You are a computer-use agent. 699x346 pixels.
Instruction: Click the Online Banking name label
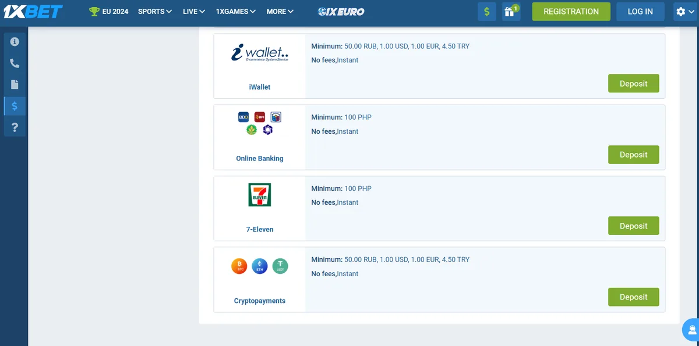pyautogui.click(x=260, y=159)
